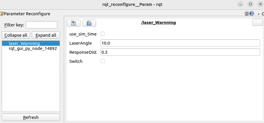Enable the use_sim_time checkbox
264x123 pixels.
(x=103, y=34)
